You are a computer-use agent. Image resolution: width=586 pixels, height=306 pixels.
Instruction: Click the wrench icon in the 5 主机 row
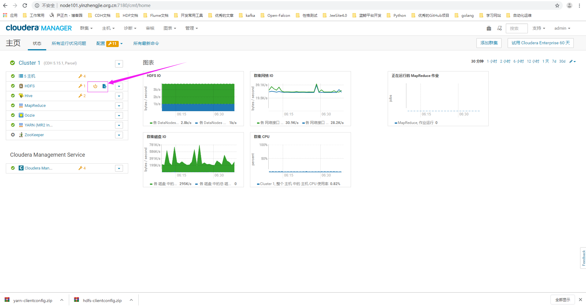click(x=80, y=76)
